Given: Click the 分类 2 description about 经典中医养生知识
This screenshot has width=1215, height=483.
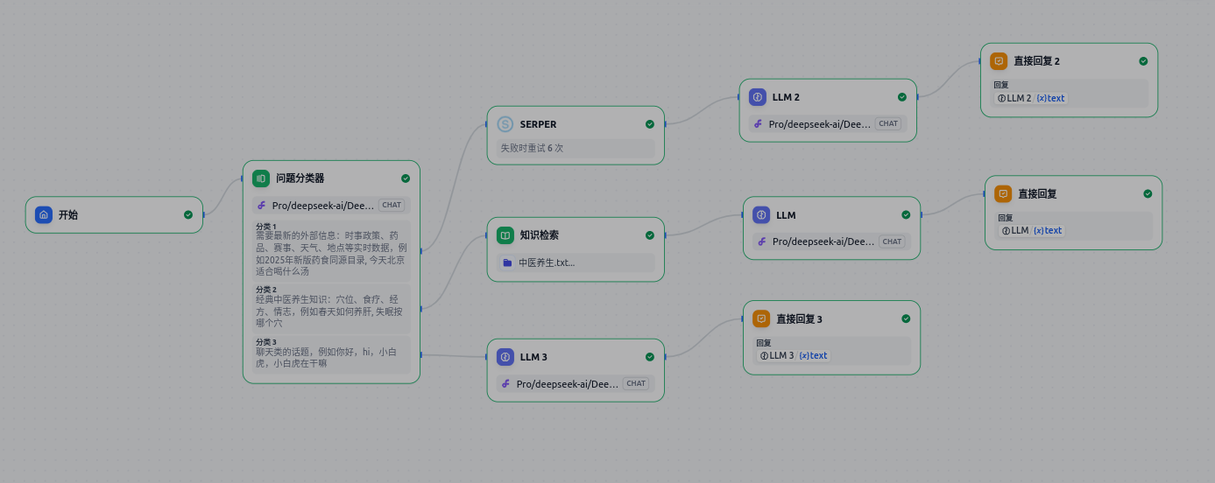Looking at the screenshot, I should [x=331, y=311].
